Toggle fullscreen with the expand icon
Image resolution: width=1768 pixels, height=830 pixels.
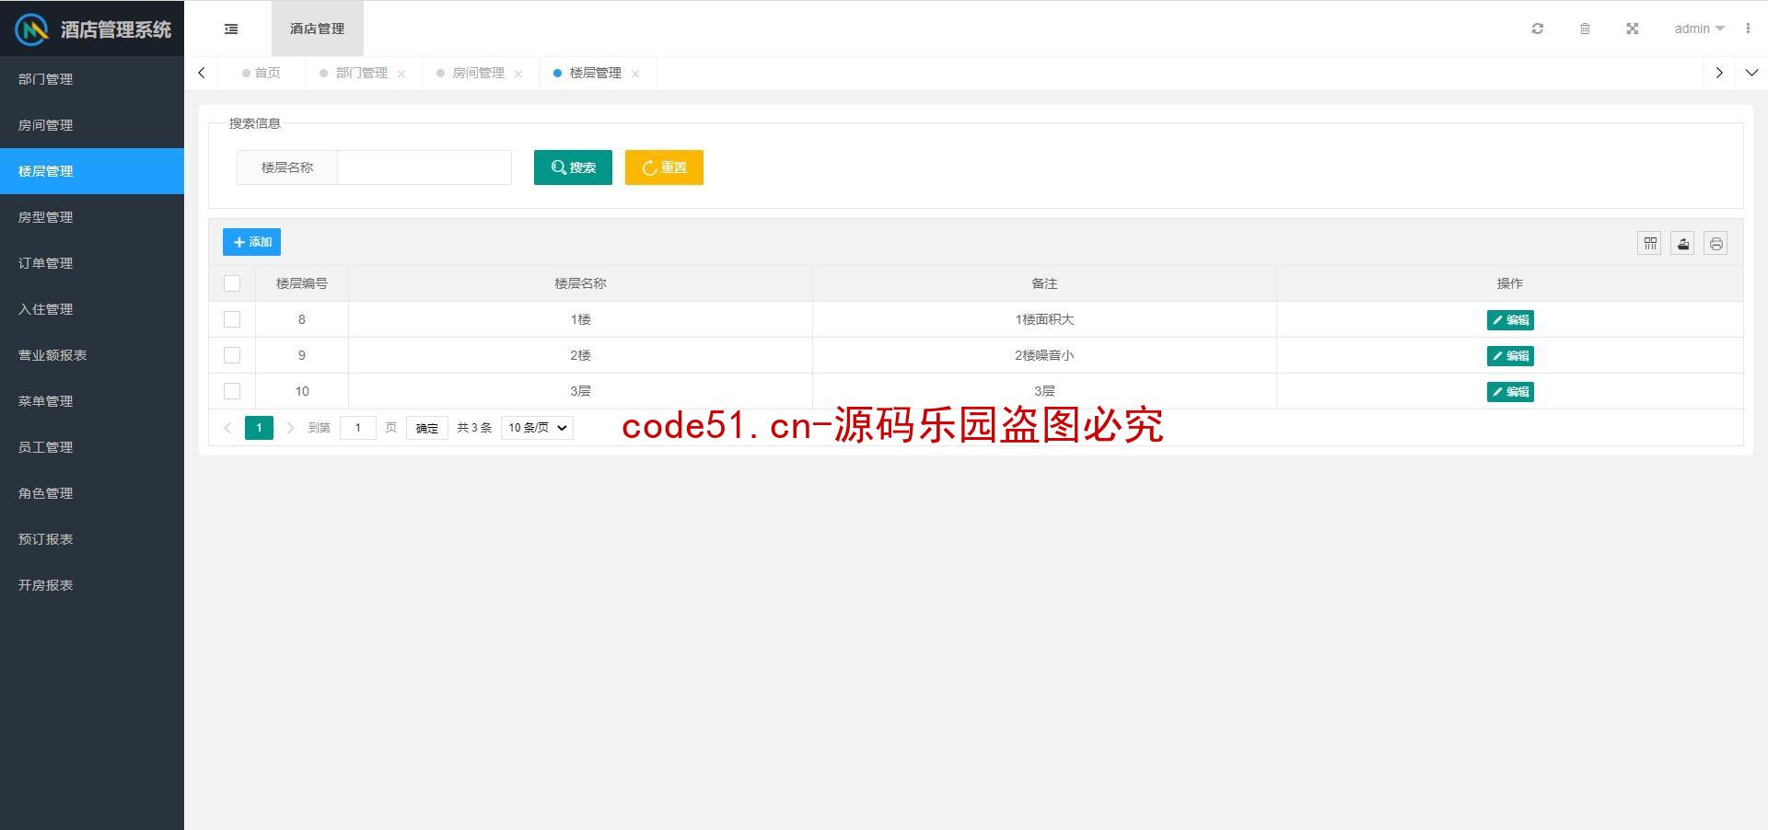(1632, 29)
